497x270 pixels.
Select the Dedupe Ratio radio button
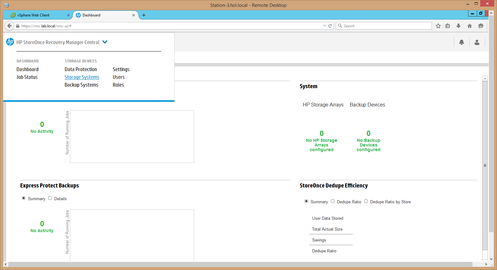click(333, 201)
